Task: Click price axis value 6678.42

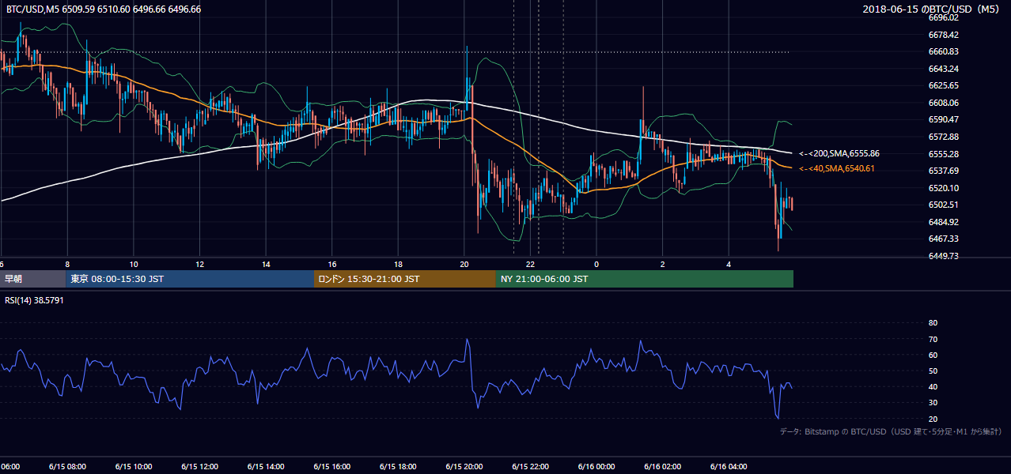Action: pos(944,35)
